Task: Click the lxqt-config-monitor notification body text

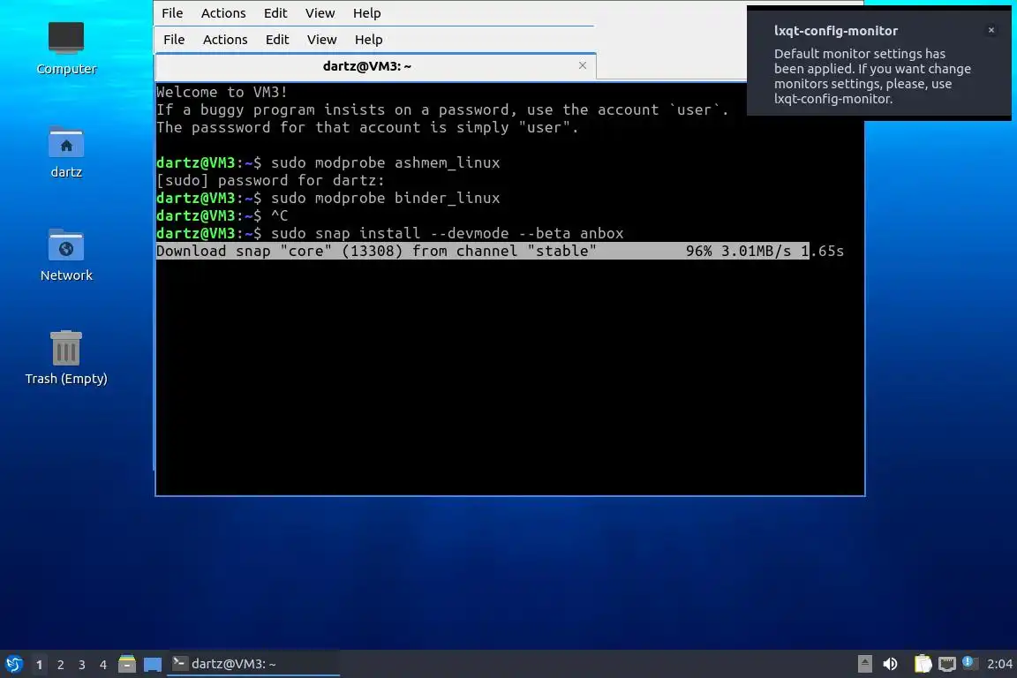Action: (x=871, y=76)
